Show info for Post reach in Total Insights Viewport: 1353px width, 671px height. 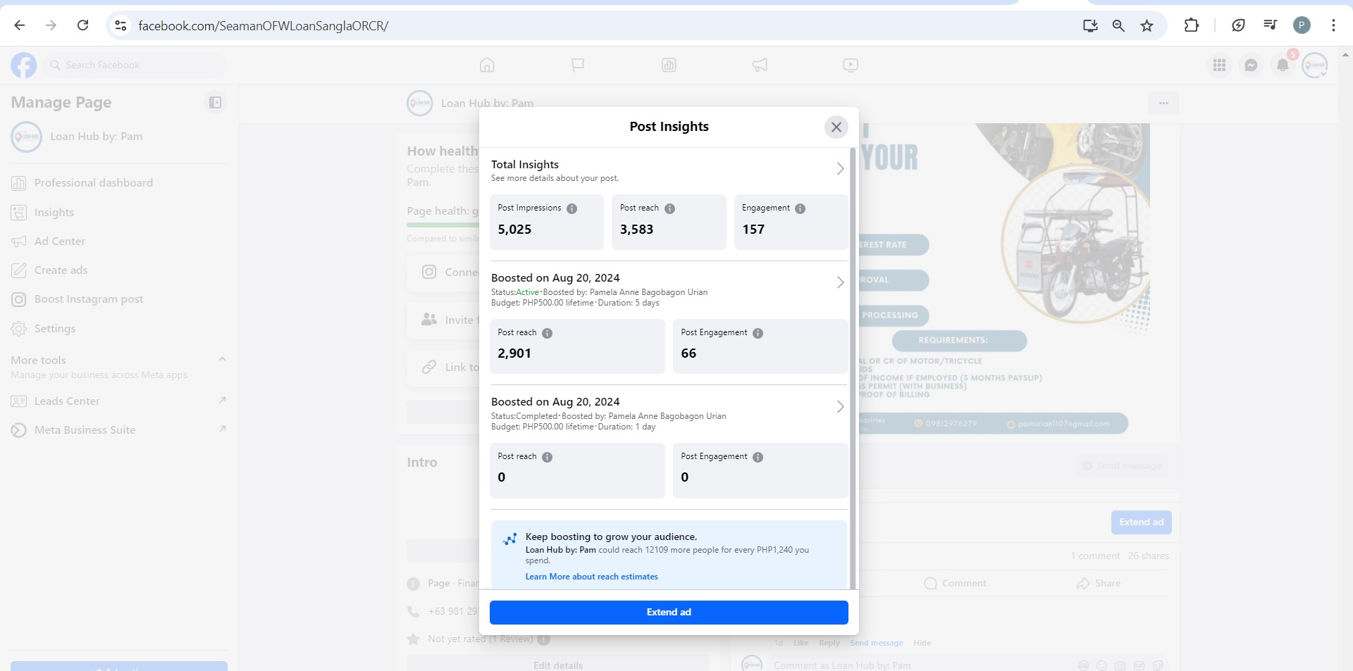(669, 208)
